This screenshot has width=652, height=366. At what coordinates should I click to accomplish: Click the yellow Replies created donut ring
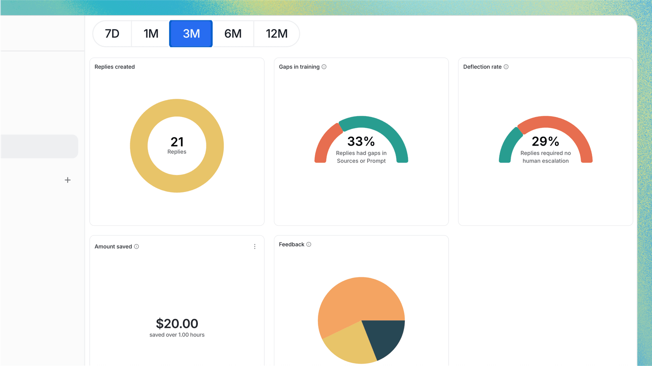(139, 146)
